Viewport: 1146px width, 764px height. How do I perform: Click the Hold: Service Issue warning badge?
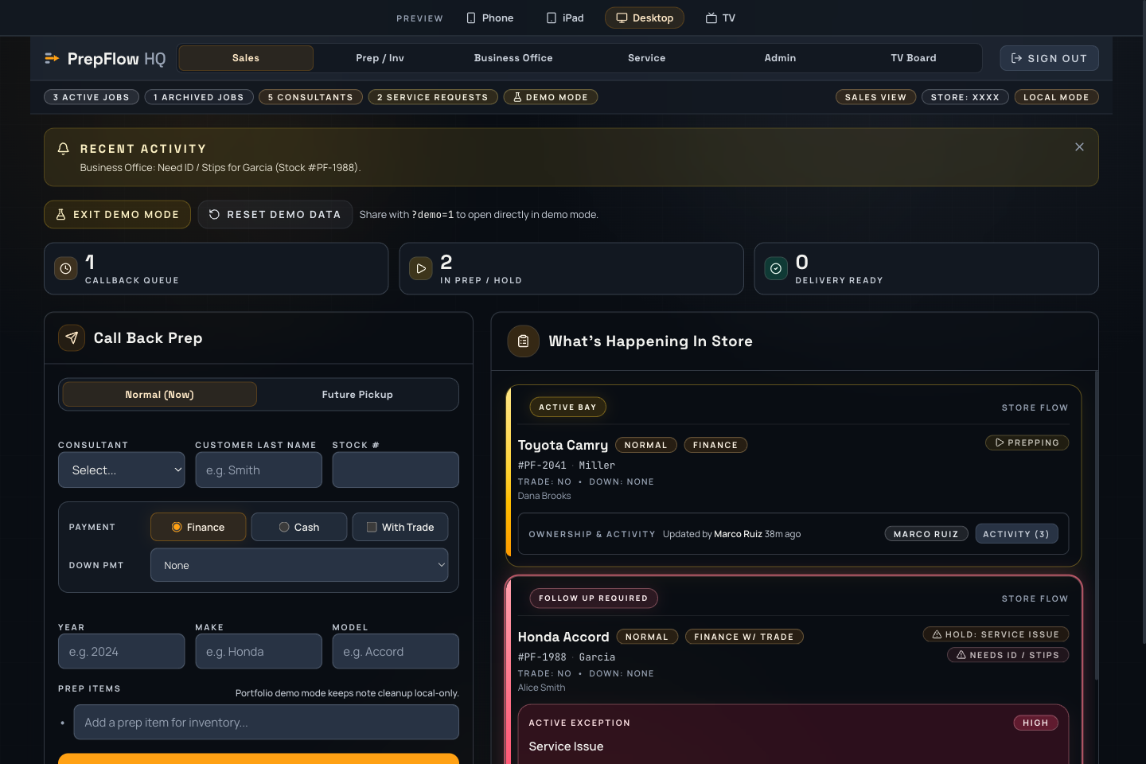point(996,634)
